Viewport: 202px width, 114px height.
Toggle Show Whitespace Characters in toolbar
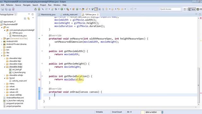click(x=103, y=9)
